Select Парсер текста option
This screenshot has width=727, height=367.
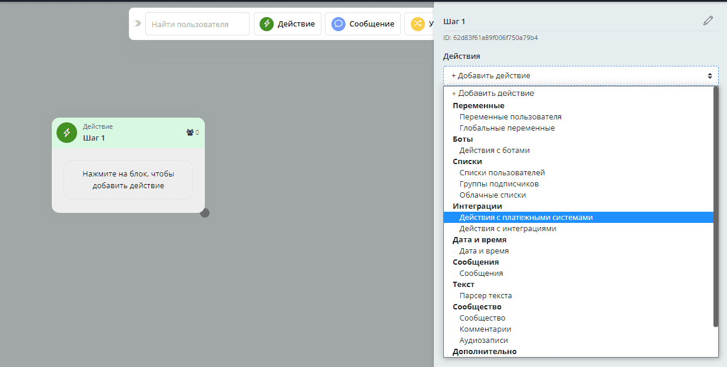tap(486, 296)
